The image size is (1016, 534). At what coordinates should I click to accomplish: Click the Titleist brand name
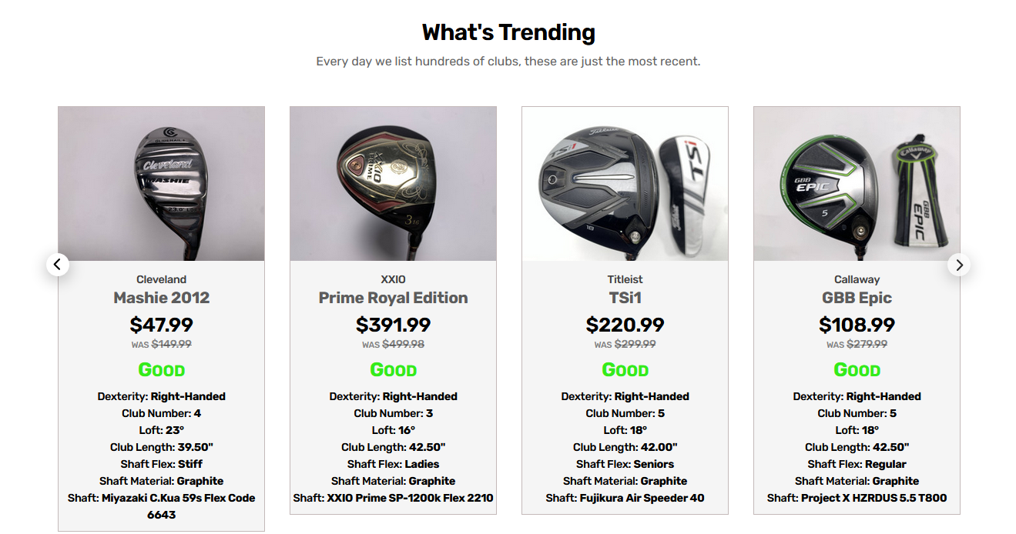tap(625, 279)
